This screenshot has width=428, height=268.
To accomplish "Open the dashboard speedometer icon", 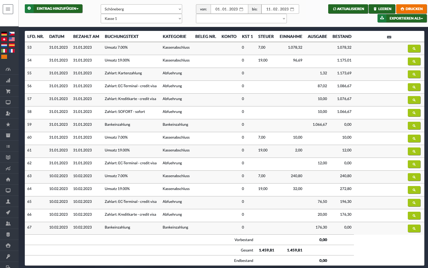I will 8,69.
